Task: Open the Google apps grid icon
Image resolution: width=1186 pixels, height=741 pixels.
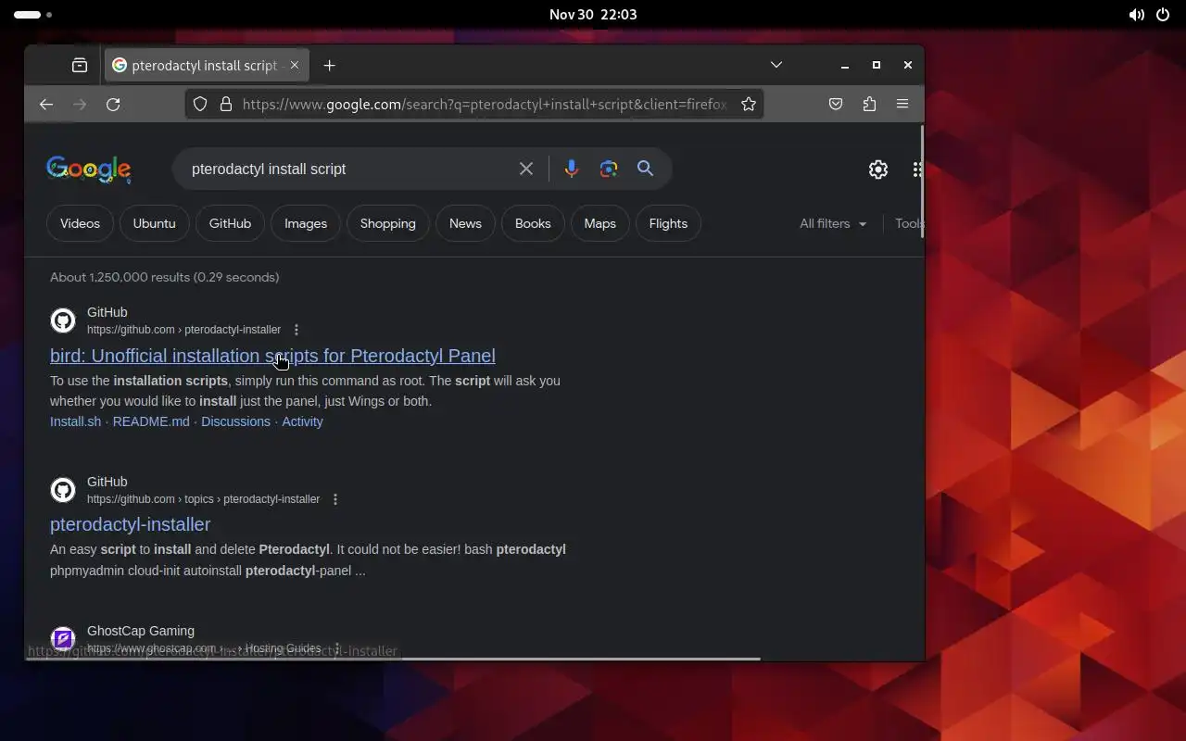Action: point(916,170)
